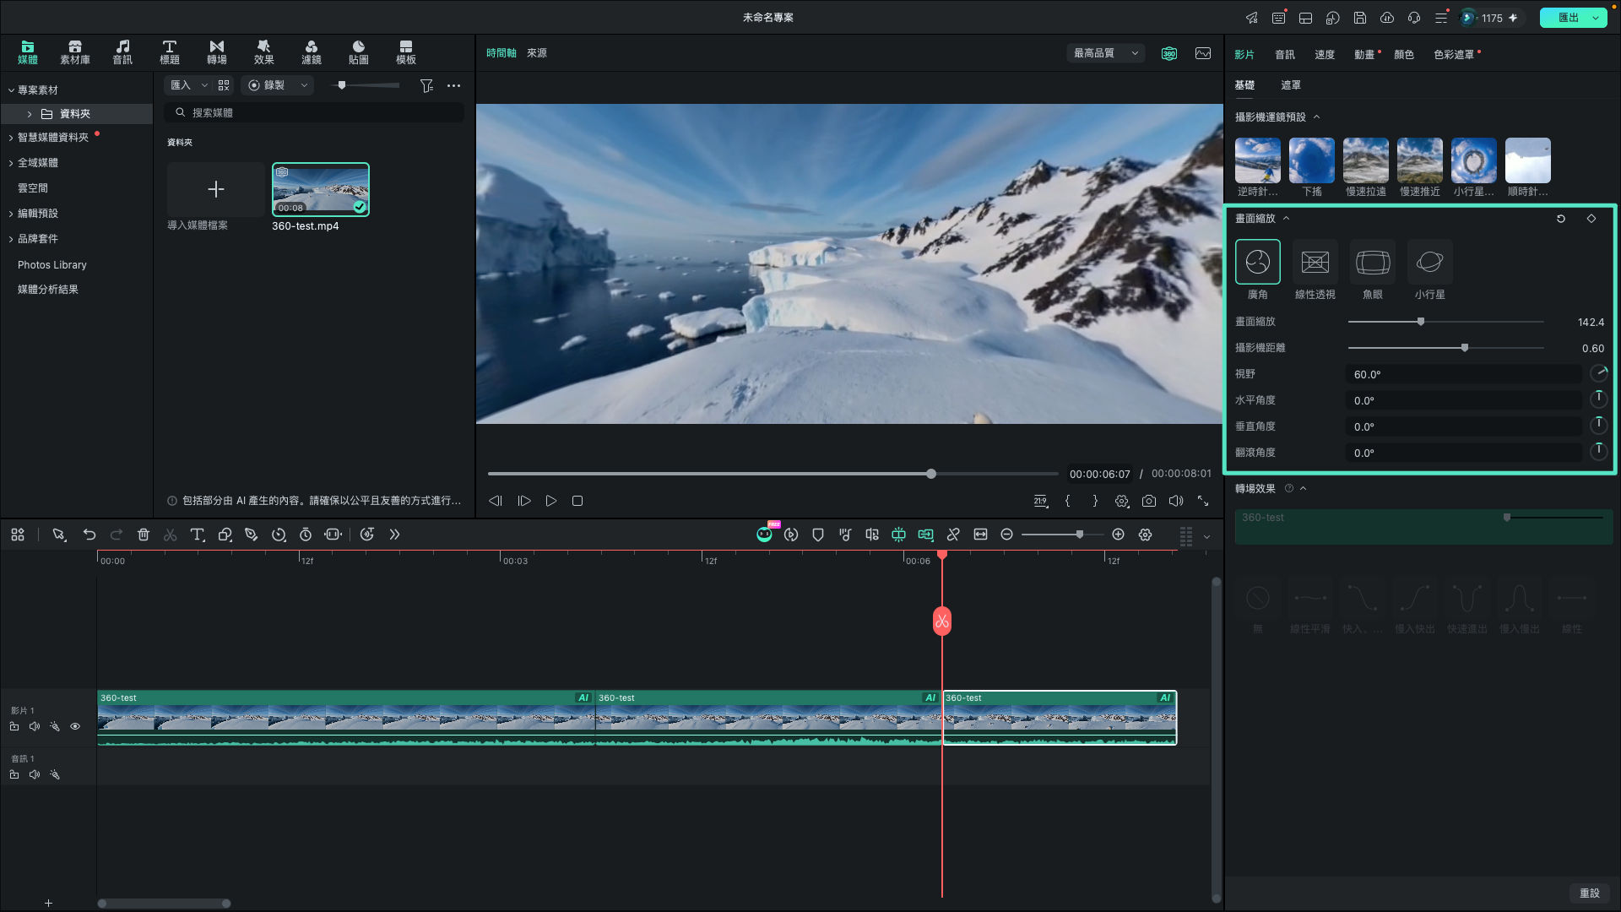
Task: Open the 最高品質 quality dropdown
Action: (1106, 53)
